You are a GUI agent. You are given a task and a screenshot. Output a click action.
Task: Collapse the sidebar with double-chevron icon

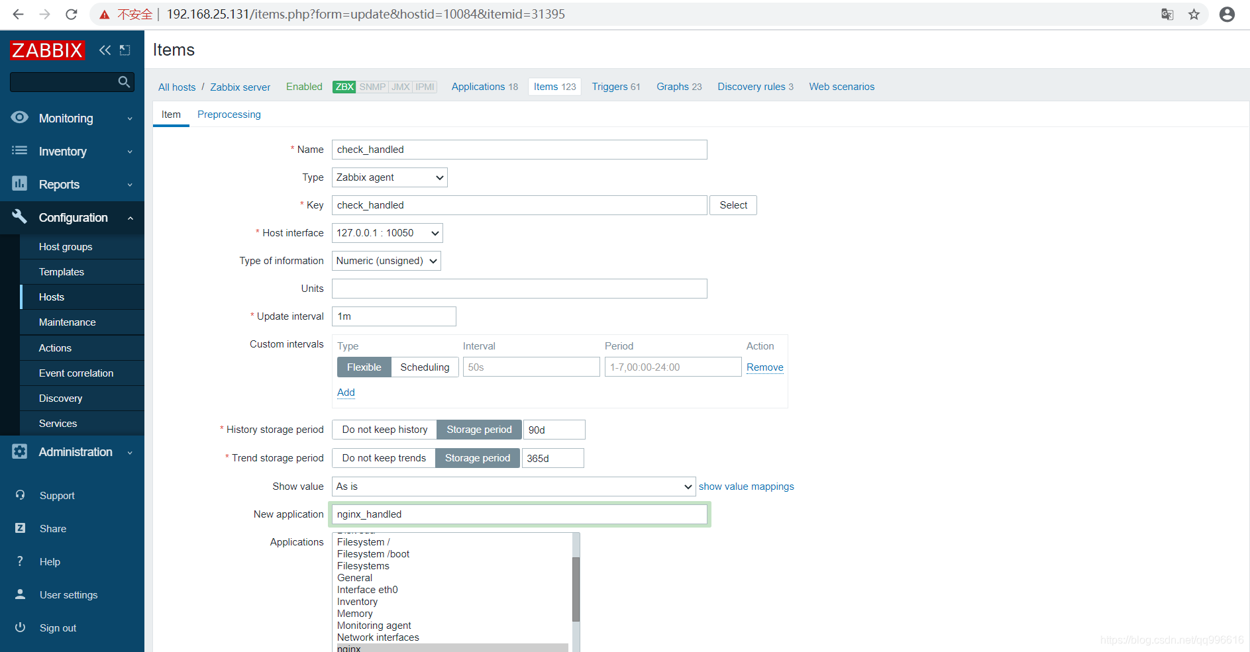point(105,50)
